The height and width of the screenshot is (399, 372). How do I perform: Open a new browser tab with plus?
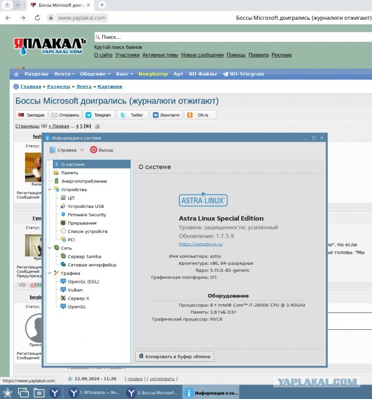[102, 5]
